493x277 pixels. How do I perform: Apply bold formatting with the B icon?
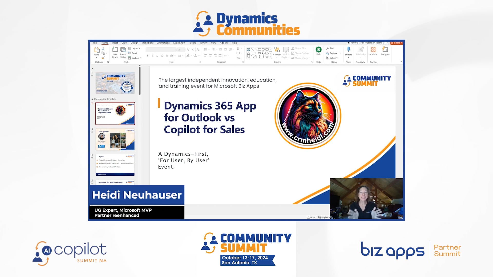(x=148, y=56)
